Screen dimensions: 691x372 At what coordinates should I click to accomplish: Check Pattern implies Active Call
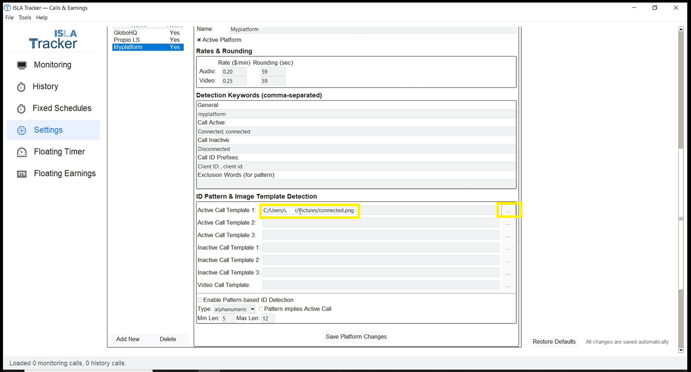(260, 309)
